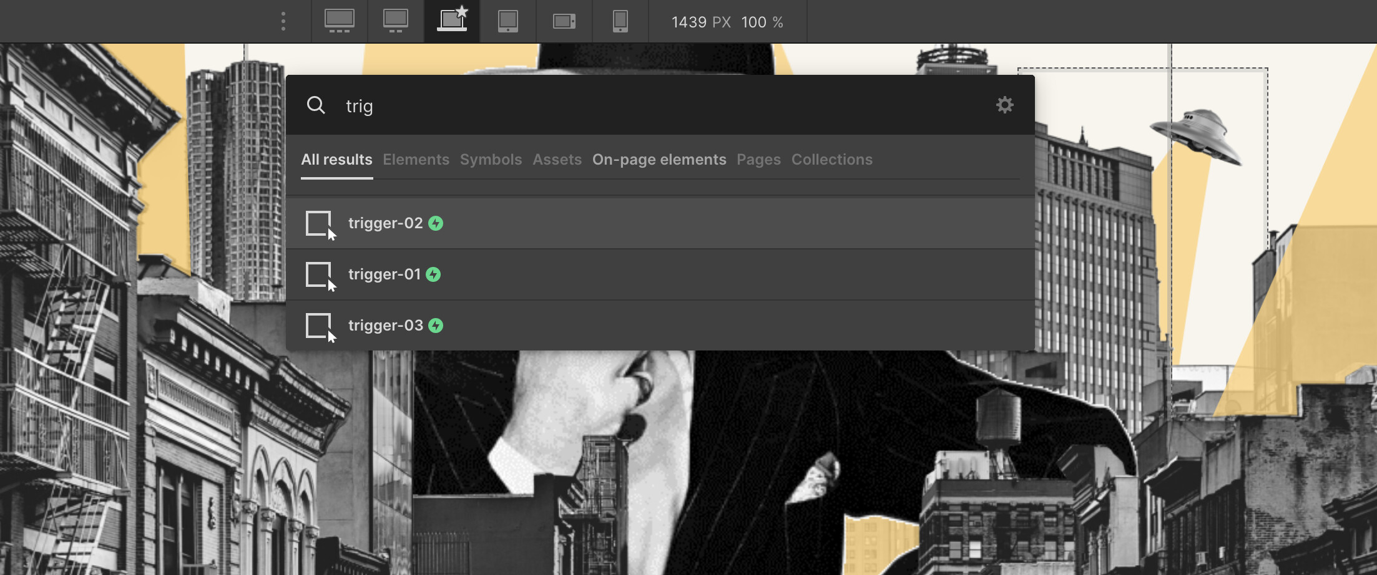1377x575 pixels.
Task: Filter results by Elements tab
Action: 416,160
